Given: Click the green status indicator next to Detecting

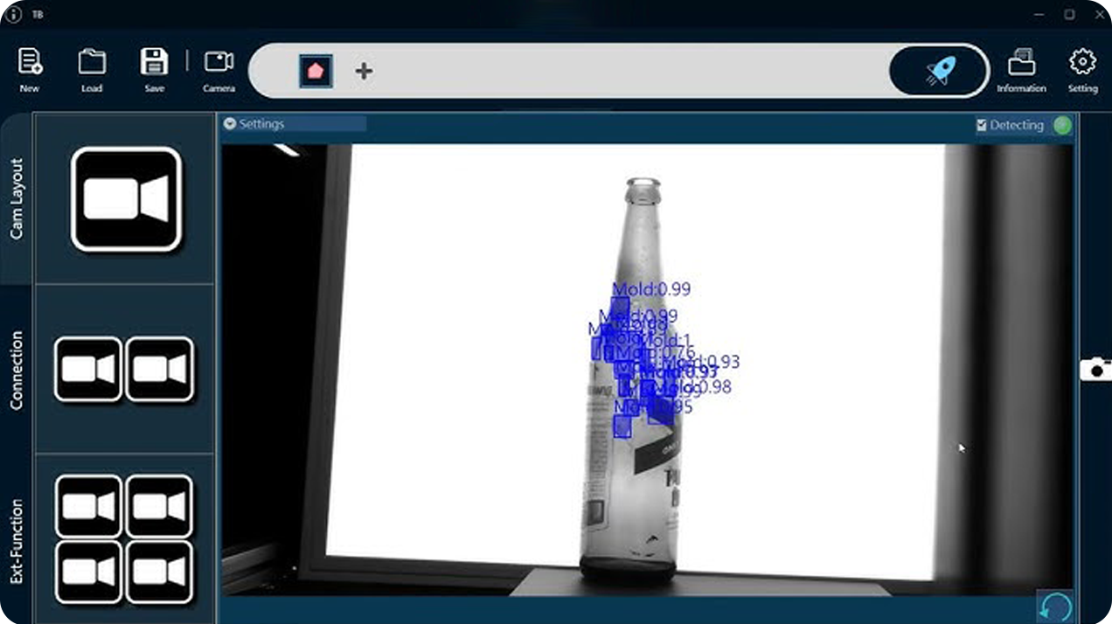Looking at the screenshot, I should 1062,125.
